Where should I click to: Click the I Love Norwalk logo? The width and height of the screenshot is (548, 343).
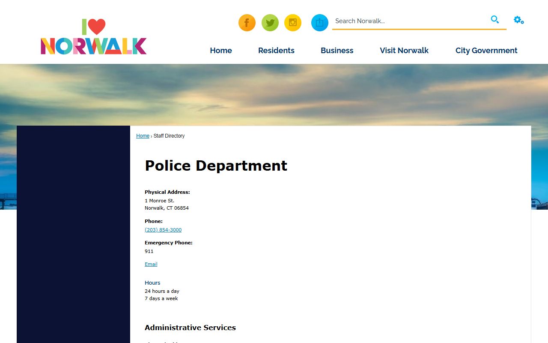coord(94,36)
